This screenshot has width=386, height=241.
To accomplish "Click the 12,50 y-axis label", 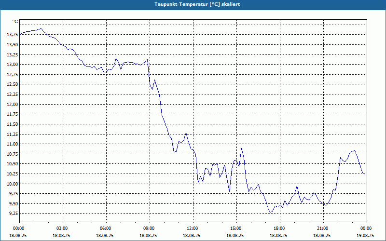I will [x=13, y=84].
